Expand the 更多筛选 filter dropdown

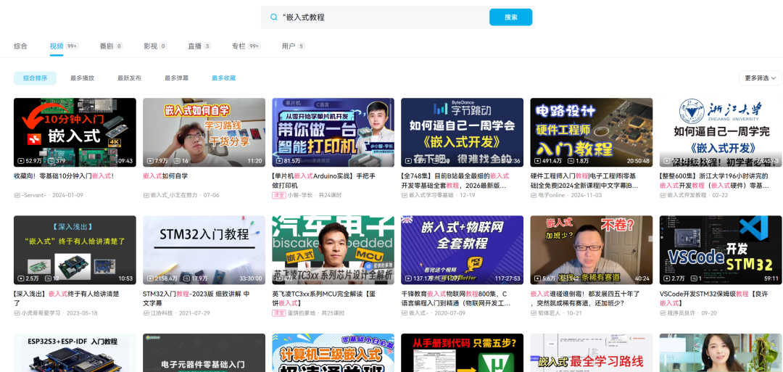(x=760, y=78)
